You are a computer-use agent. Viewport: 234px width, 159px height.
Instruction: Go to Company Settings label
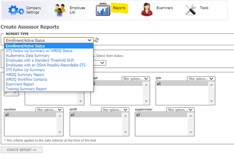pyautogui.click(x=34, y=10)
